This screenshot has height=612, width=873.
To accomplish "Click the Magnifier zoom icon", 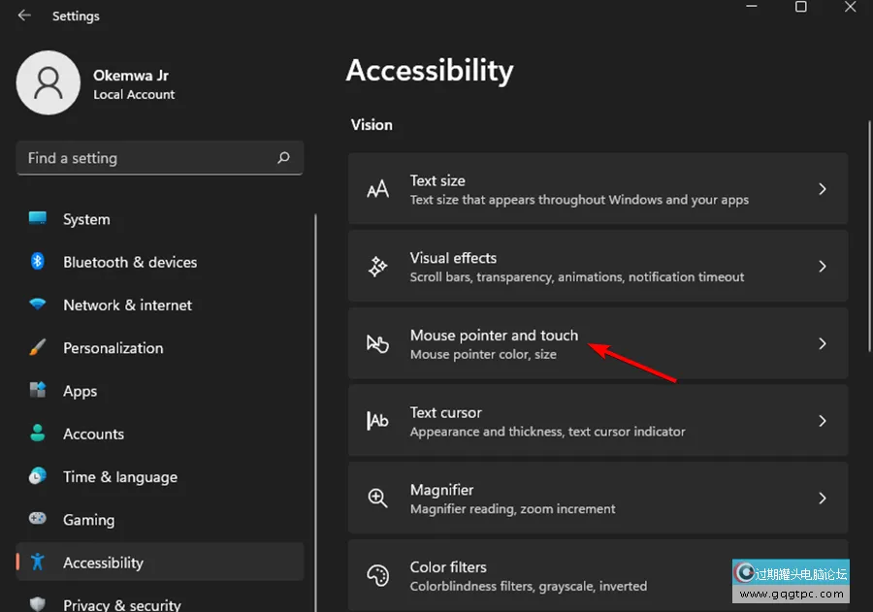I will 377,499.
